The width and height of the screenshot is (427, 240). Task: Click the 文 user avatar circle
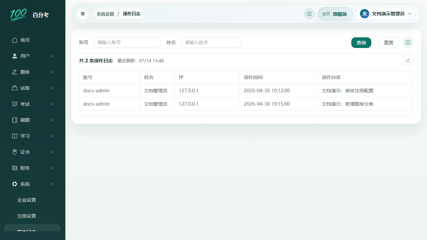click(365, 14)
